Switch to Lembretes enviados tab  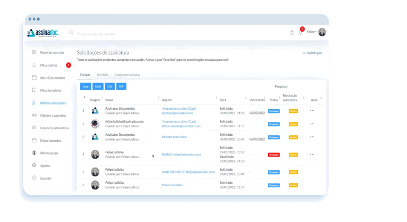127,75
